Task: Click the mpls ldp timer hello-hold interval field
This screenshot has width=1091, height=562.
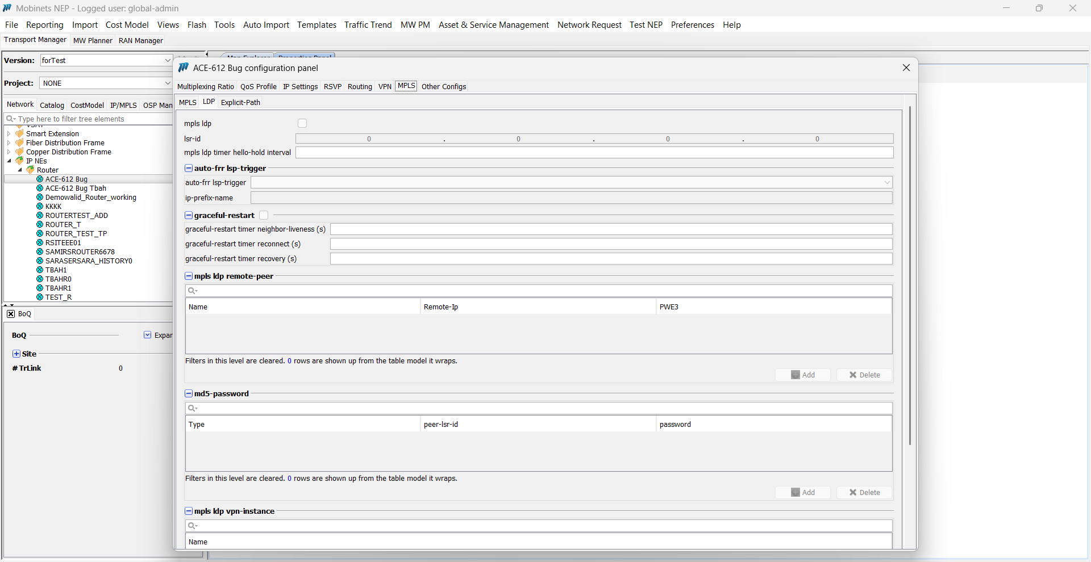Action: click(x=594, y=153)
